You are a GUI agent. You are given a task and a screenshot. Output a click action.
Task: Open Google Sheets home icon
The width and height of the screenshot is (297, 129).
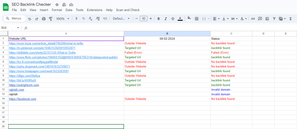(x=6, y=7)
